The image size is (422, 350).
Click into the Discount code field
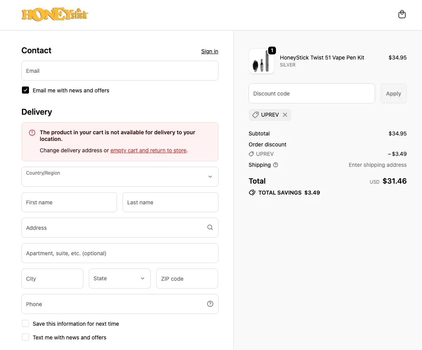[312, 94]
